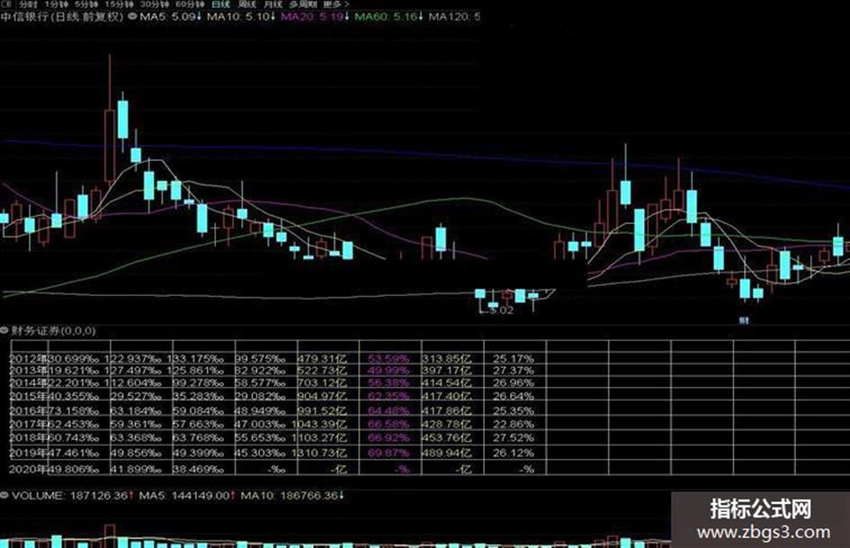Click the MA10: 5.10 indicator label
This screenshot has height=548, width=850.
(x=241, y=16)
